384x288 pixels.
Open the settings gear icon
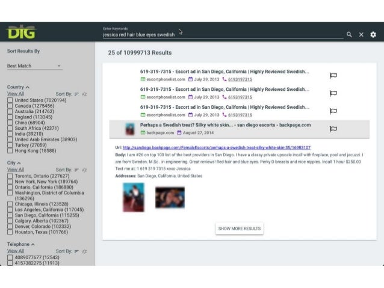coord(373,34)
